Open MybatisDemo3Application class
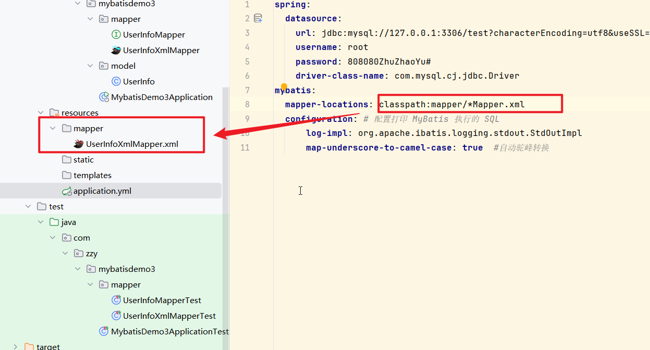 pyautogui.click(x=162, y=97)
